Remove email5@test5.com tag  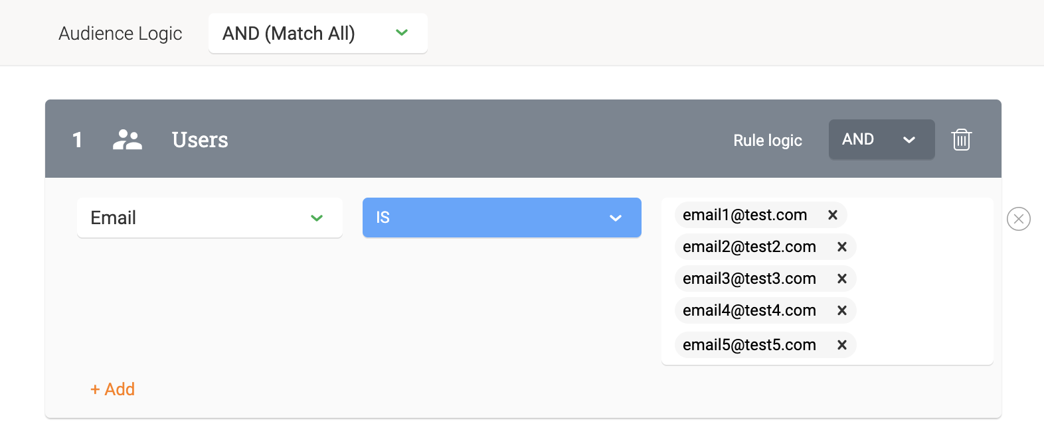(x=841, y=345)
